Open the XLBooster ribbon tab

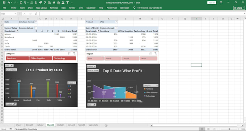click(x=124, y=8)
